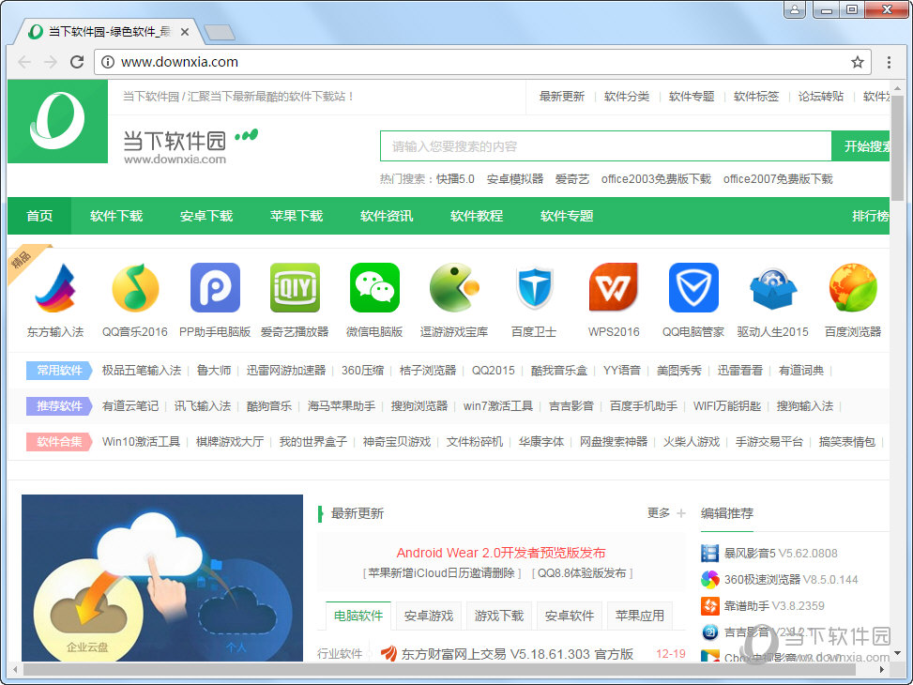Select the WPS2016 software icon

tap(614, 287)
